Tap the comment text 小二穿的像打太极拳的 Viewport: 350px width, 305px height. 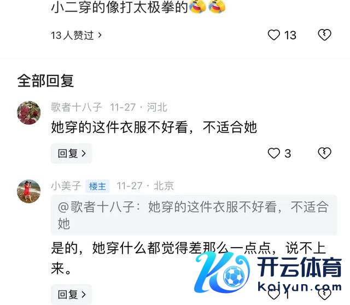click(120, 8)
